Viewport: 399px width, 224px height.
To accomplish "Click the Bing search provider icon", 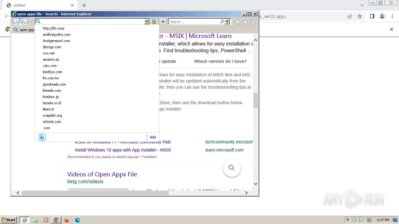I will click(42, 137).
